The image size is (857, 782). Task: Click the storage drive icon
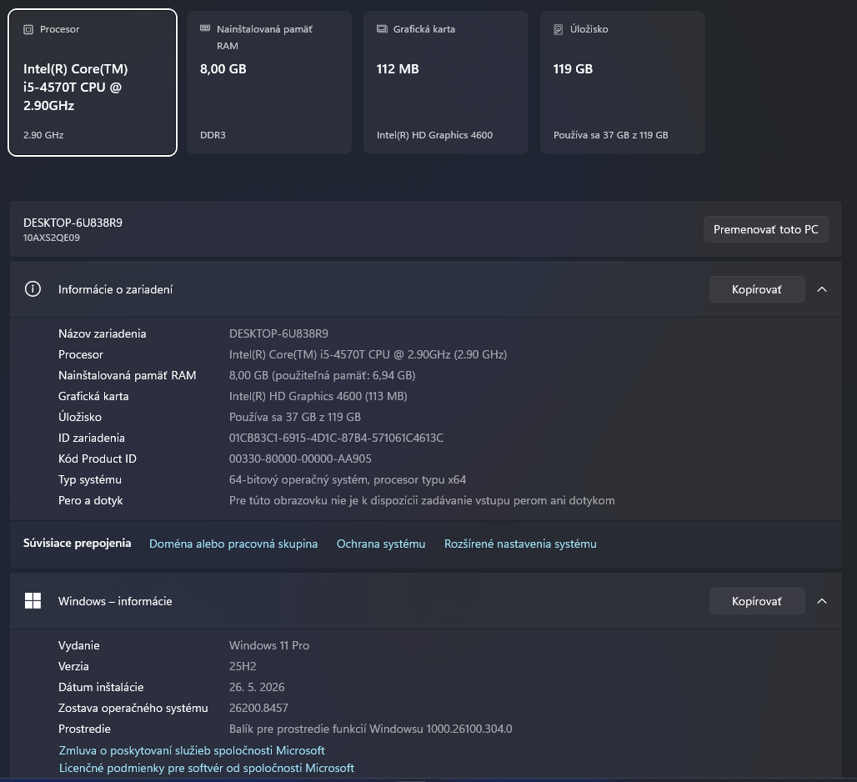click(558, 29)
